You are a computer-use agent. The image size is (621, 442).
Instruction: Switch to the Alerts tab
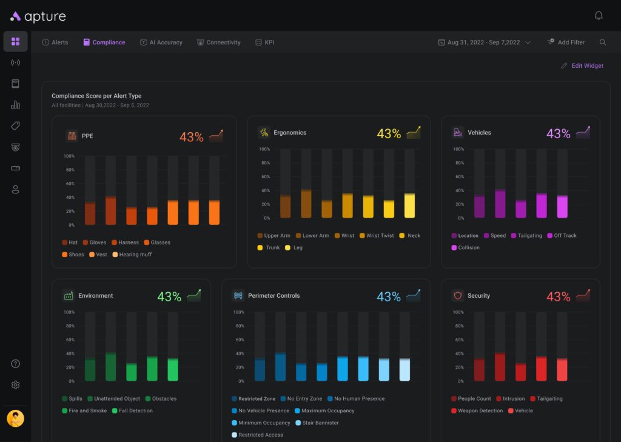(55, 42)
